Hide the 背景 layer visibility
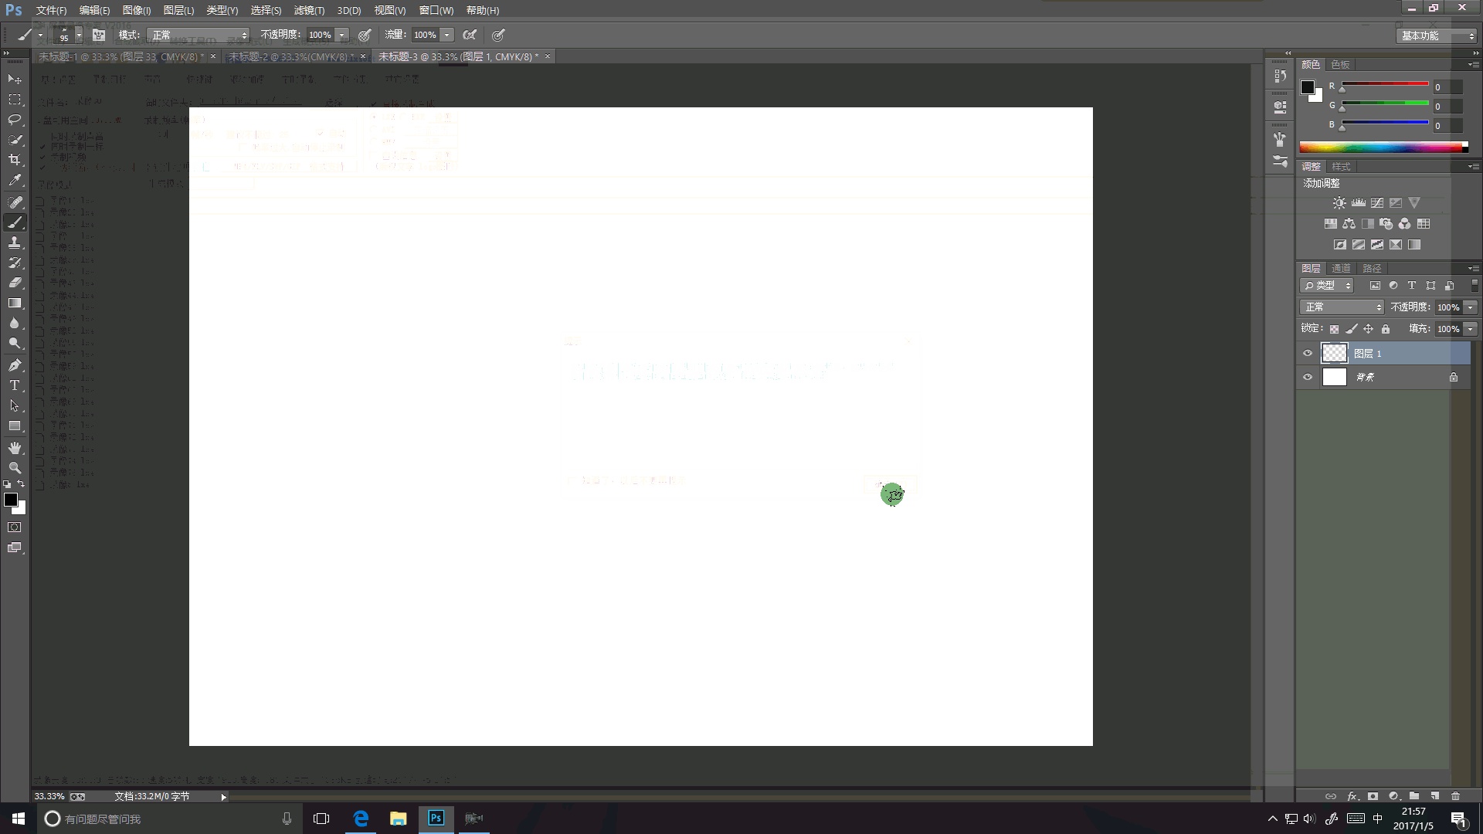Viewport: 1483px width, 834px height. [x=1308, y=378]
